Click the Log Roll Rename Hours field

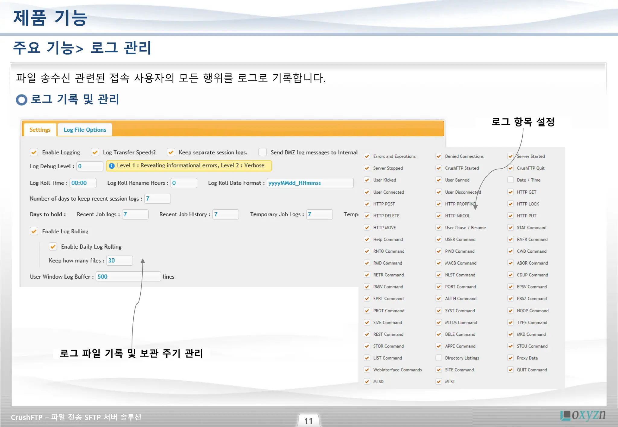tap(184, 183)
